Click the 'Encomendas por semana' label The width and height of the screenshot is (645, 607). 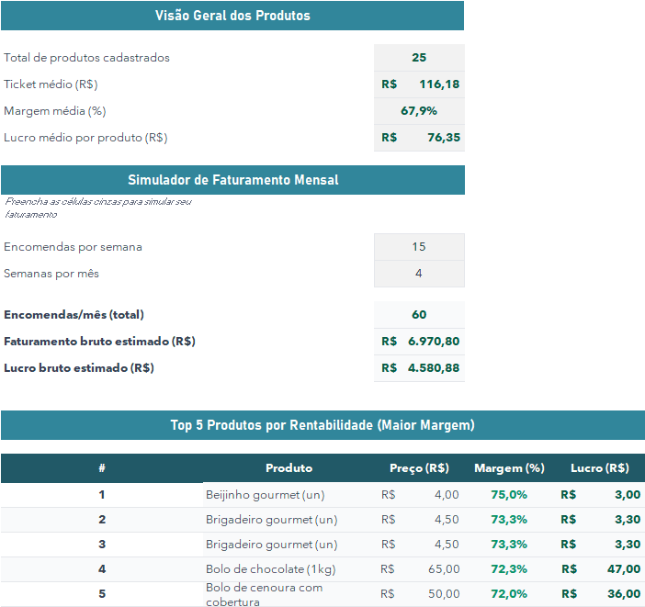(x=73, y=247)
